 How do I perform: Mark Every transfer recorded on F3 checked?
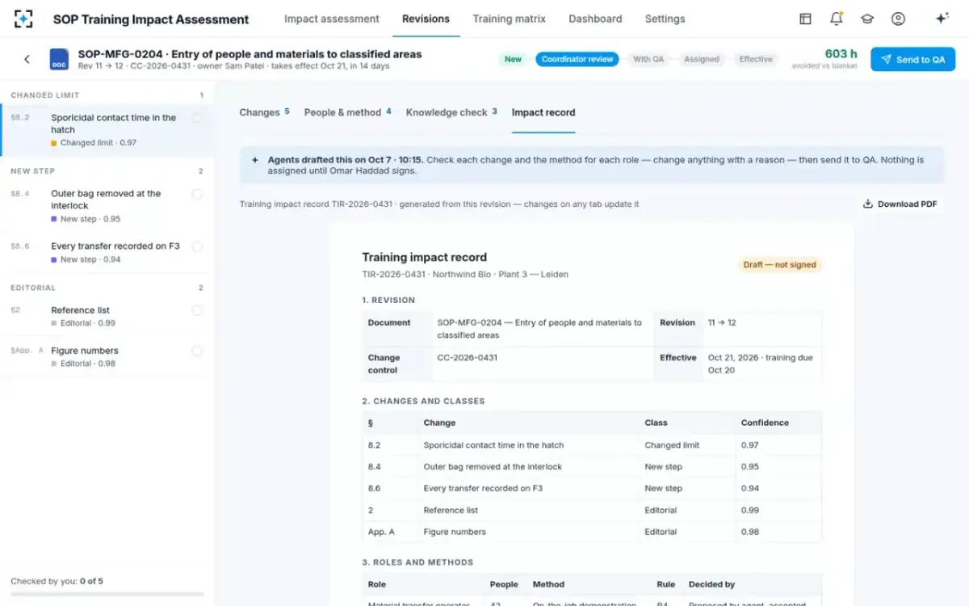pyautogui.click(x=197, y=246)
